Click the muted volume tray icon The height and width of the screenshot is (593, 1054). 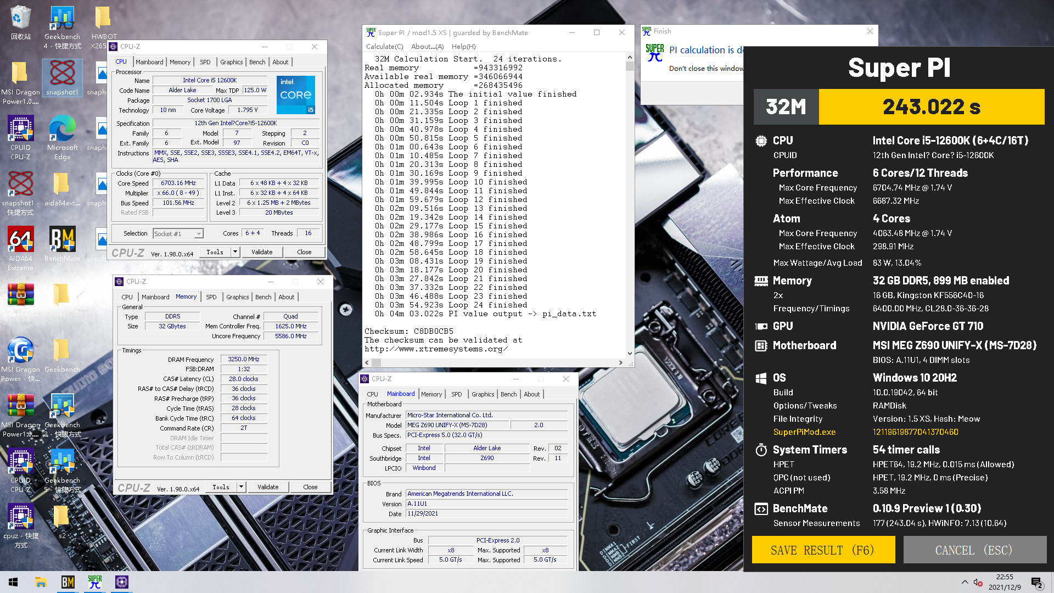978,582
